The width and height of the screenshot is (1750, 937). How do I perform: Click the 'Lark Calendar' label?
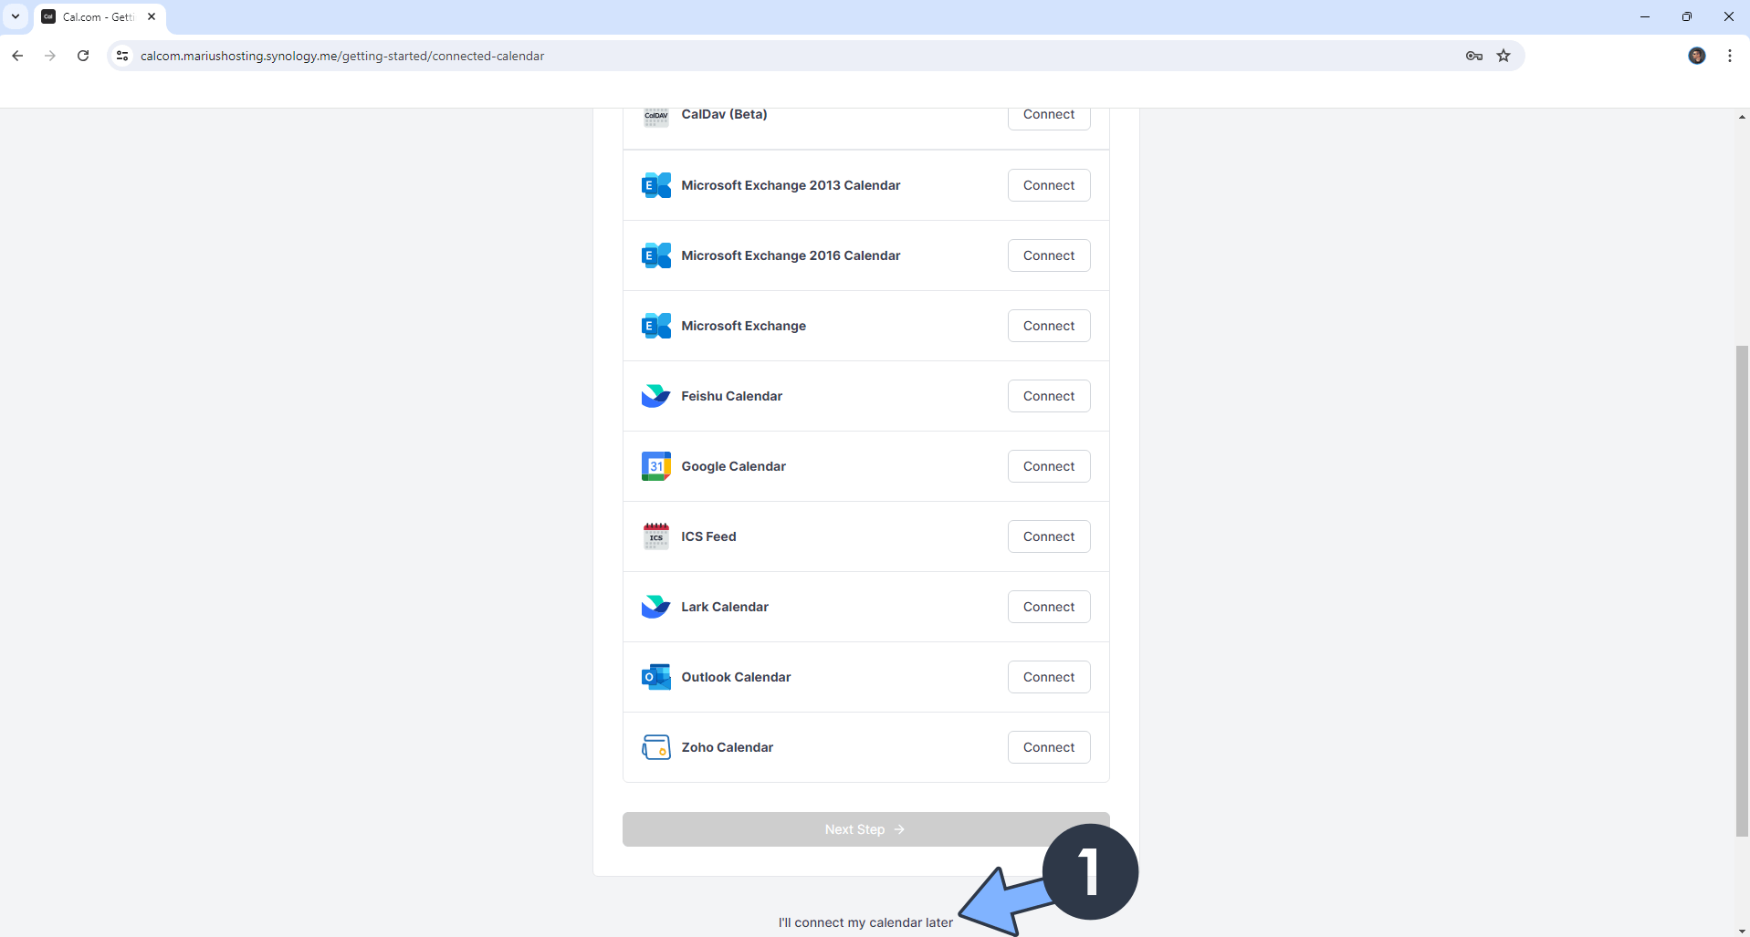tap(725, 607)
